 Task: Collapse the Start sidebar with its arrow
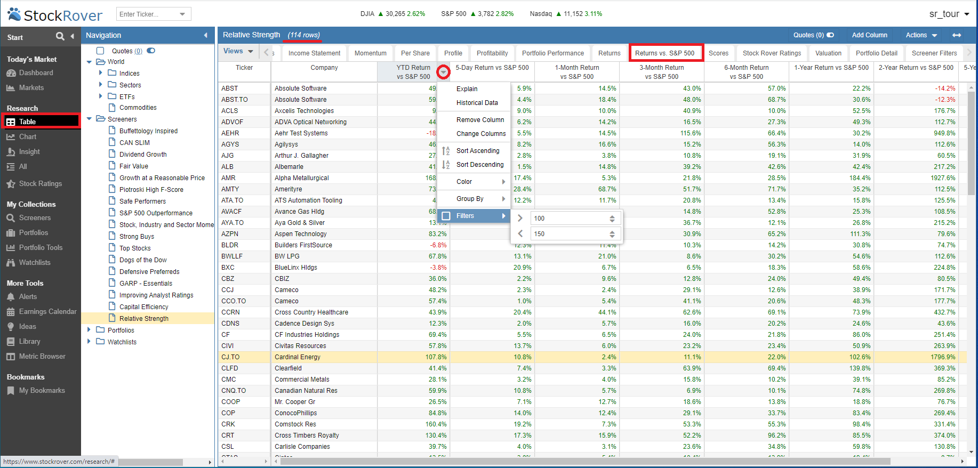tap(73, 36)
